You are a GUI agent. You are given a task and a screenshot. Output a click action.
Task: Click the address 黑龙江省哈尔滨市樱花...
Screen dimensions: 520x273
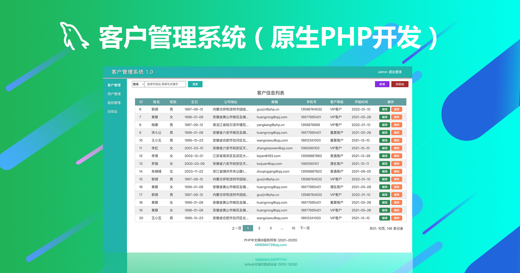[x=231, y=125]
